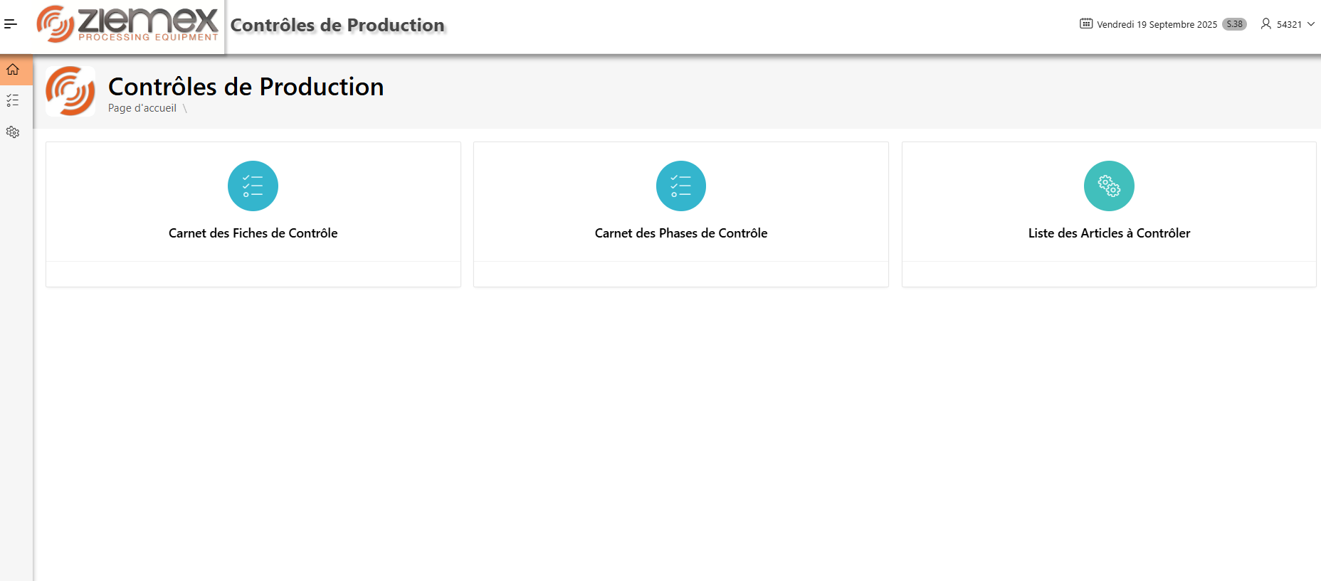Open "Liste des Articles à Contrôler" label

click(1108, 233)
